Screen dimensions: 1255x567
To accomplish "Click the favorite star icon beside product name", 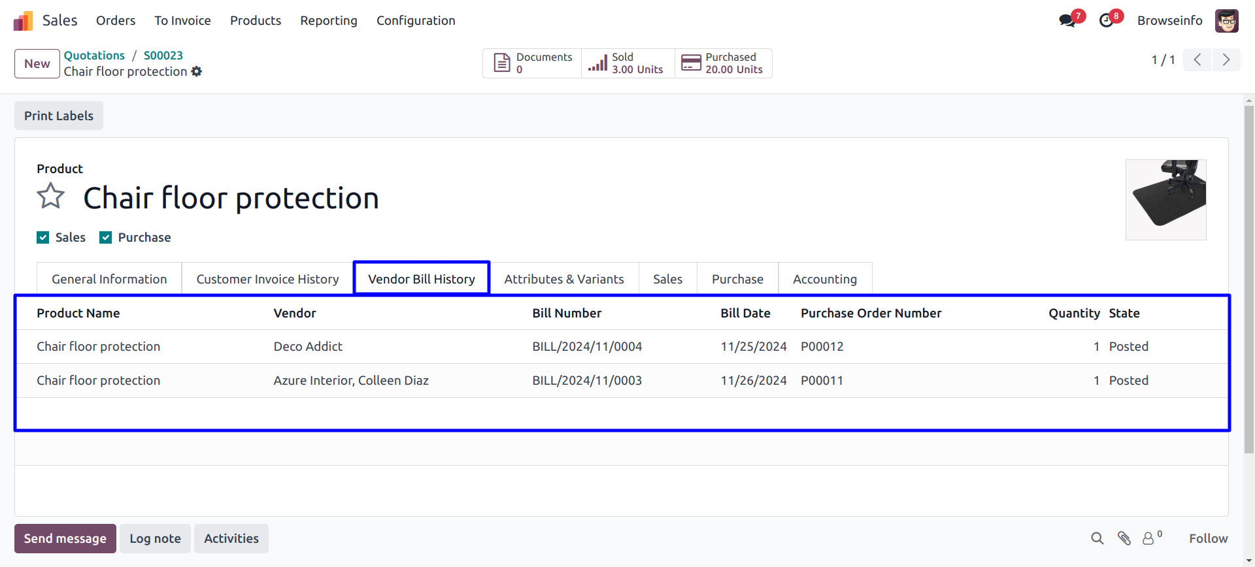I will click(x=50, y=197).
